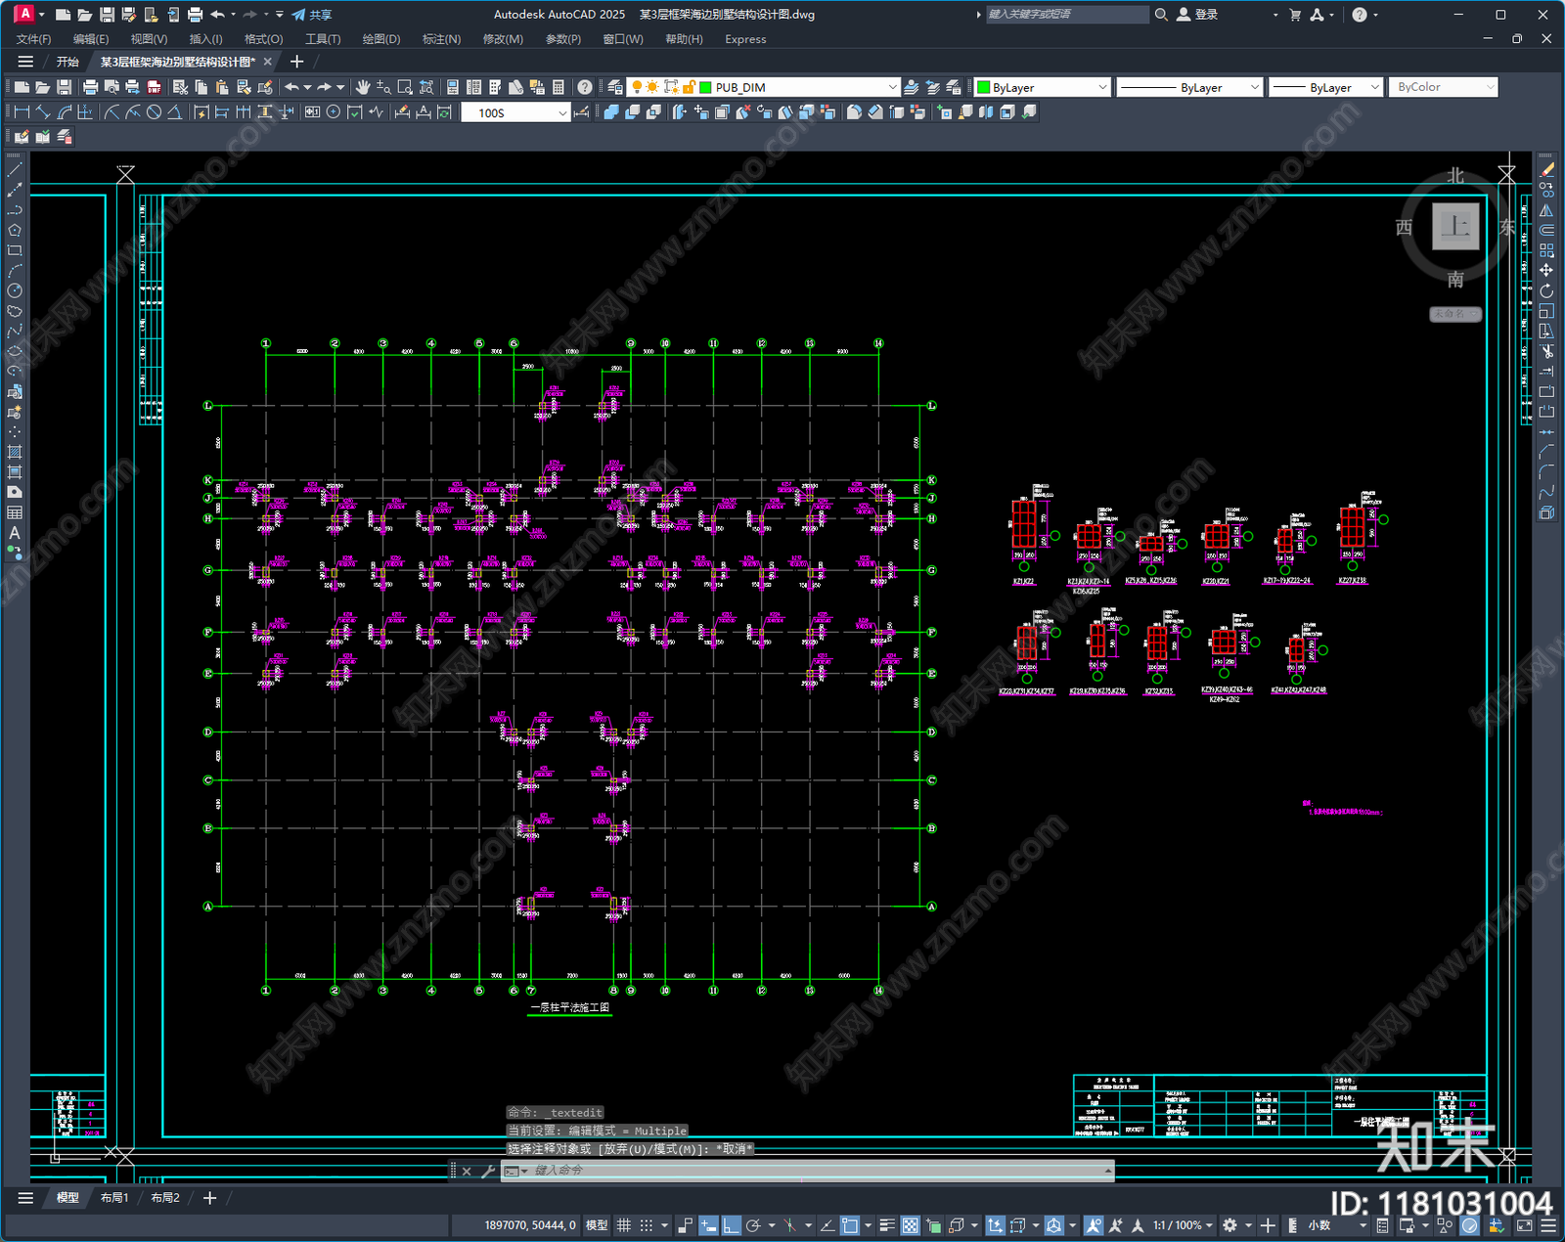1565x1242 pixels.
Task: Open the ByLayer color control dropdown
Action: point(1102,87)
